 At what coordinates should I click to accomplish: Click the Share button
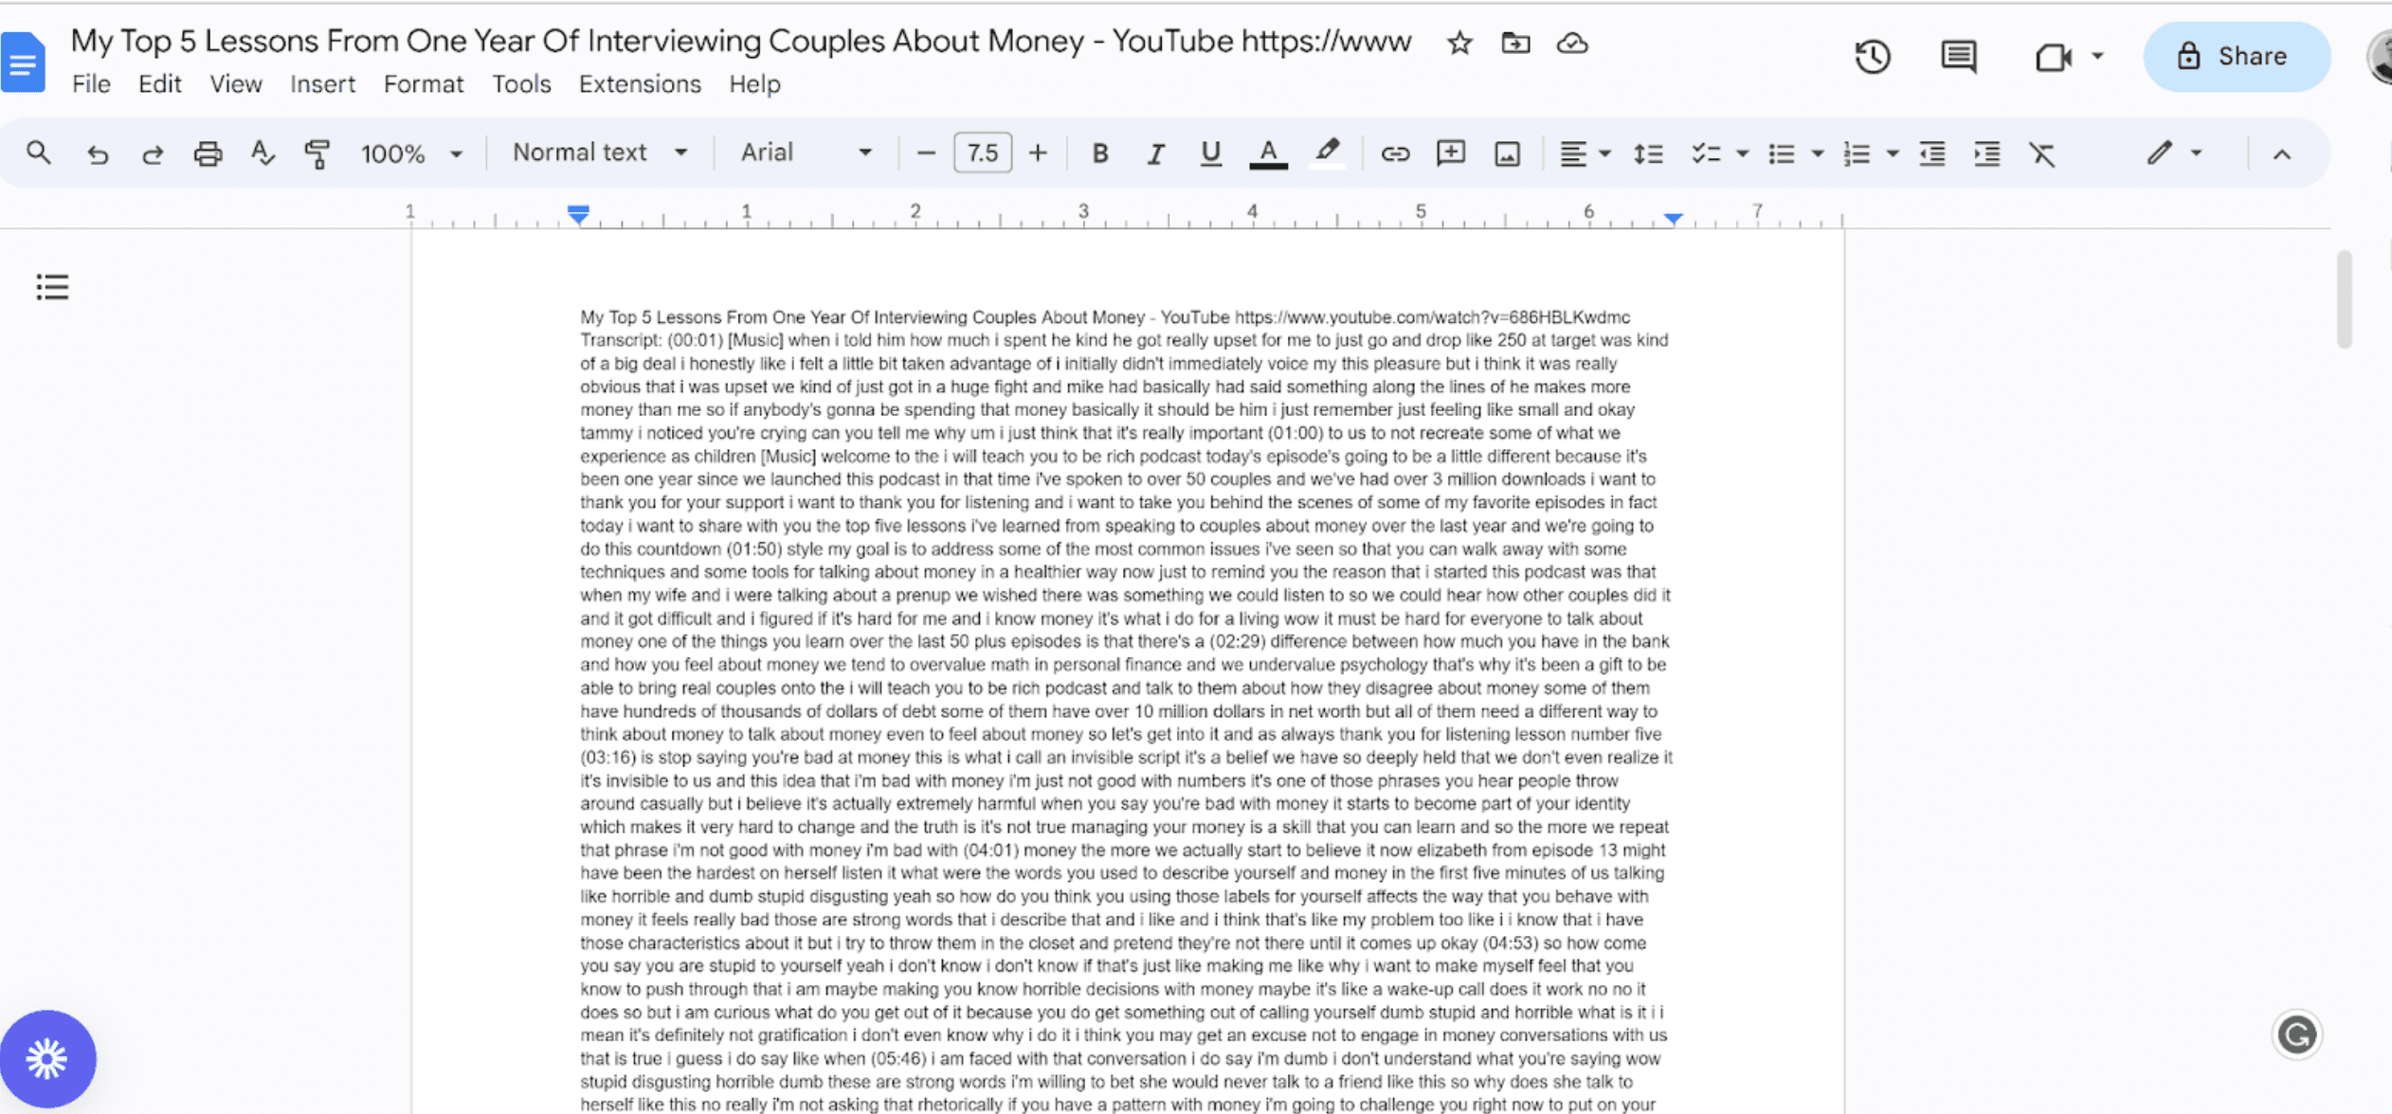(2236, 57)
